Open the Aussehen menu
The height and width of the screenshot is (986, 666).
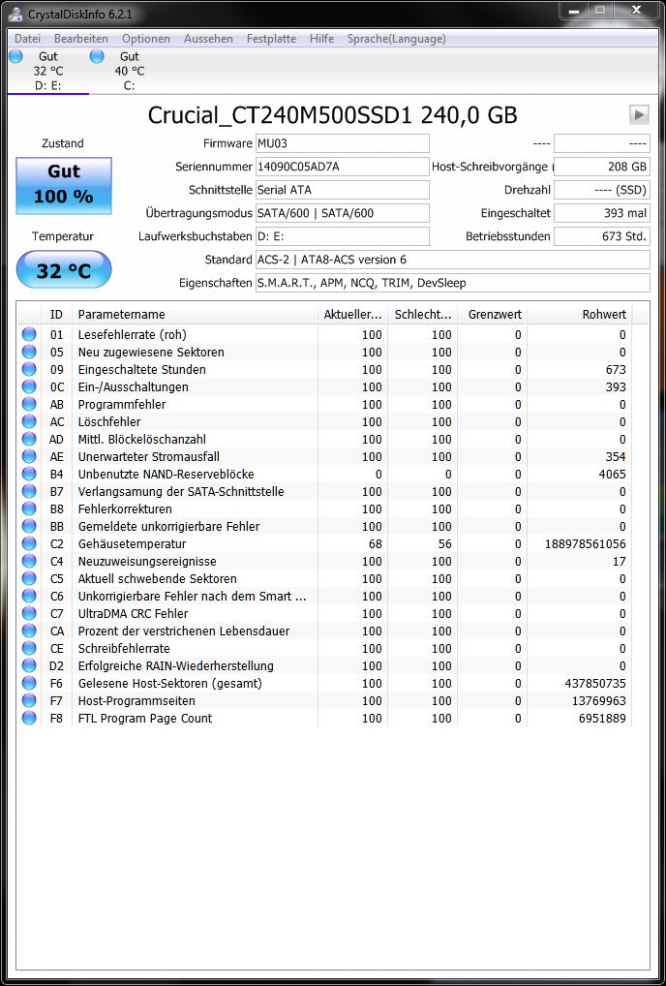(208, 39)
